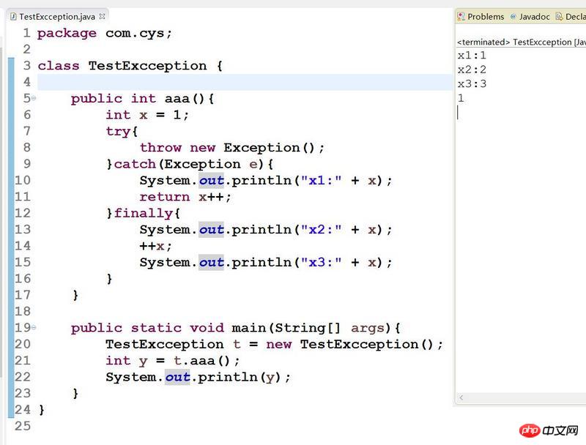Click the "x2:" string literal
Viewport: 586px width, 445px height.
(x=321, y=230)
